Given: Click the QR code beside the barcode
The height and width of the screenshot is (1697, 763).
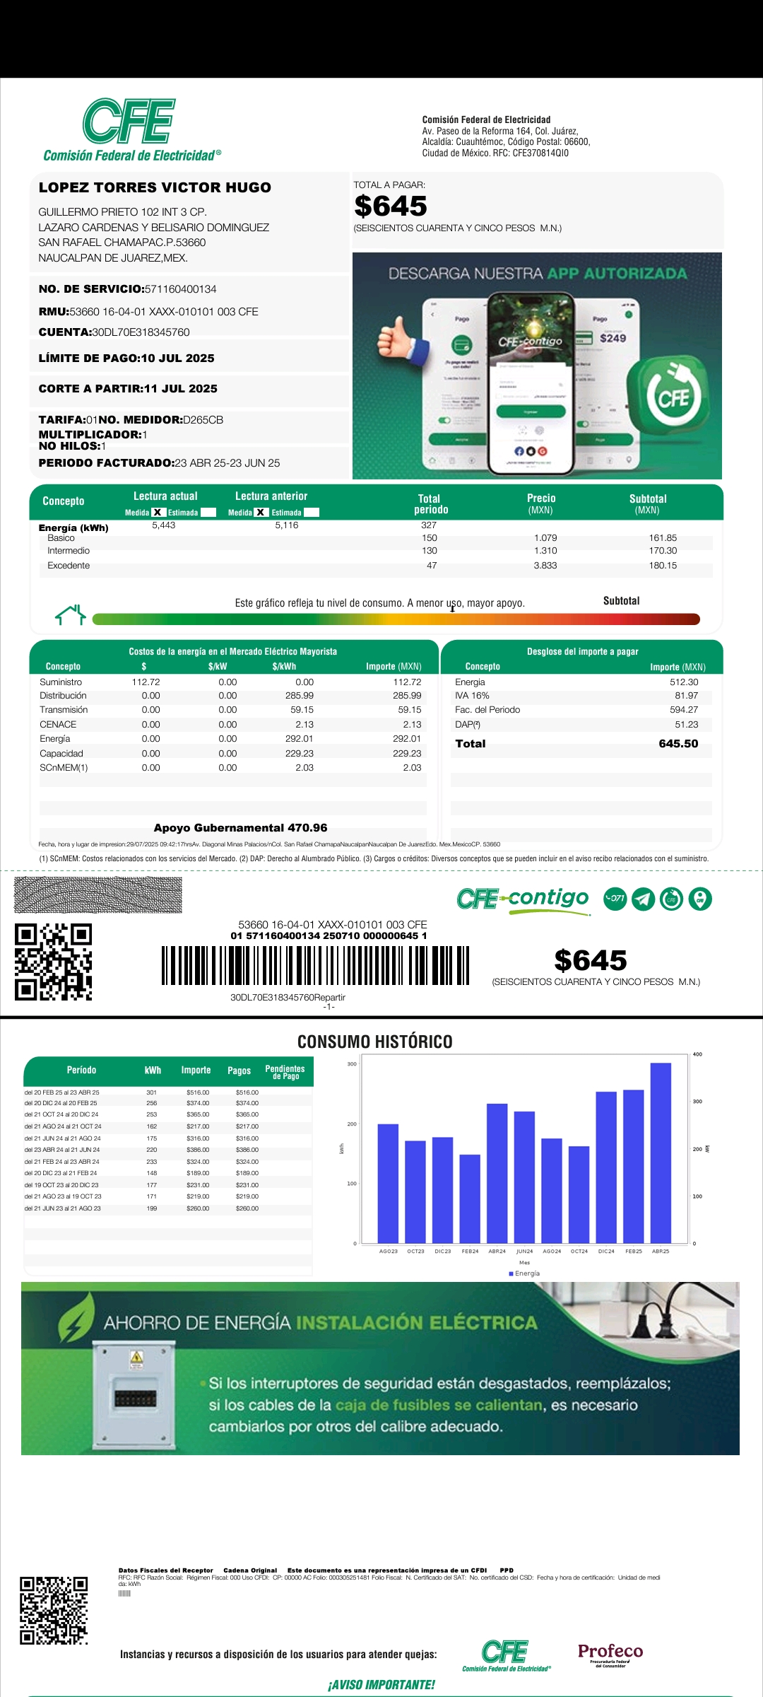Looking at the screenshot, I should [54, 962].
